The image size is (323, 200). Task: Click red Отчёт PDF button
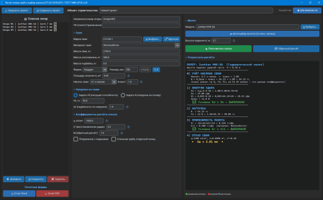coord(52,194)
